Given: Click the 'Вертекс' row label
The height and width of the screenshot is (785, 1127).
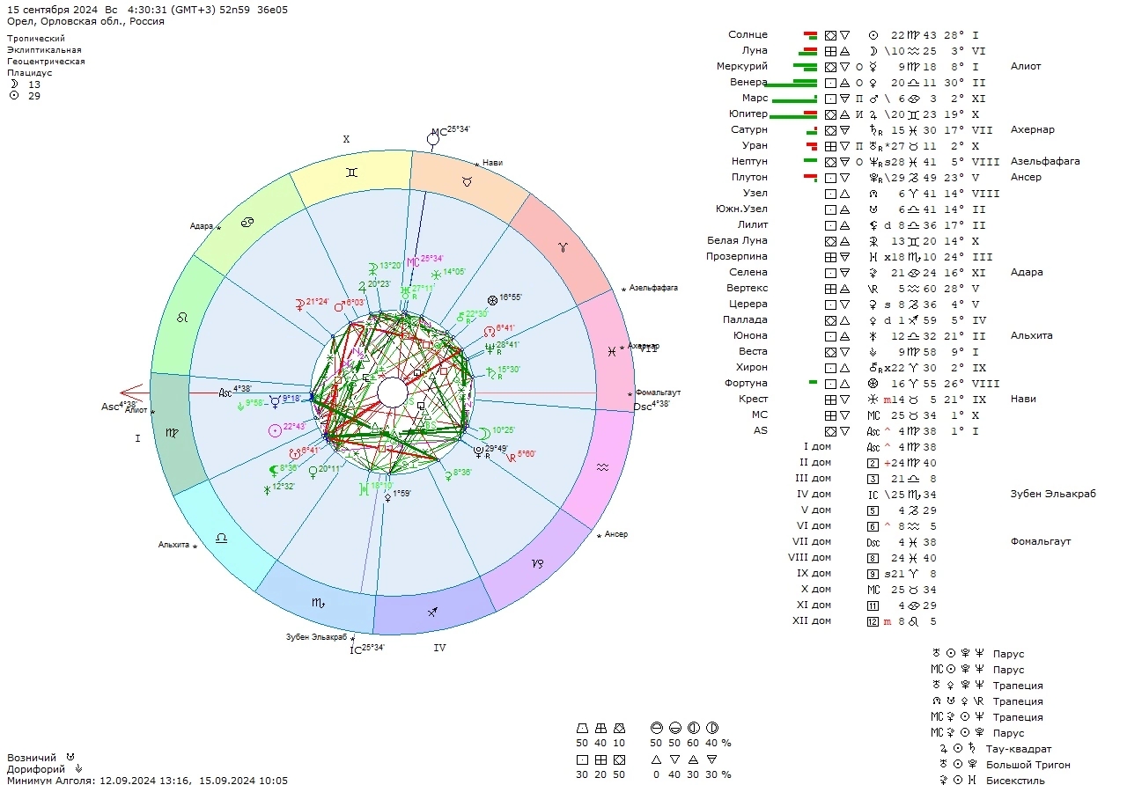Looking at the screenshot, I should coord(748,289).
